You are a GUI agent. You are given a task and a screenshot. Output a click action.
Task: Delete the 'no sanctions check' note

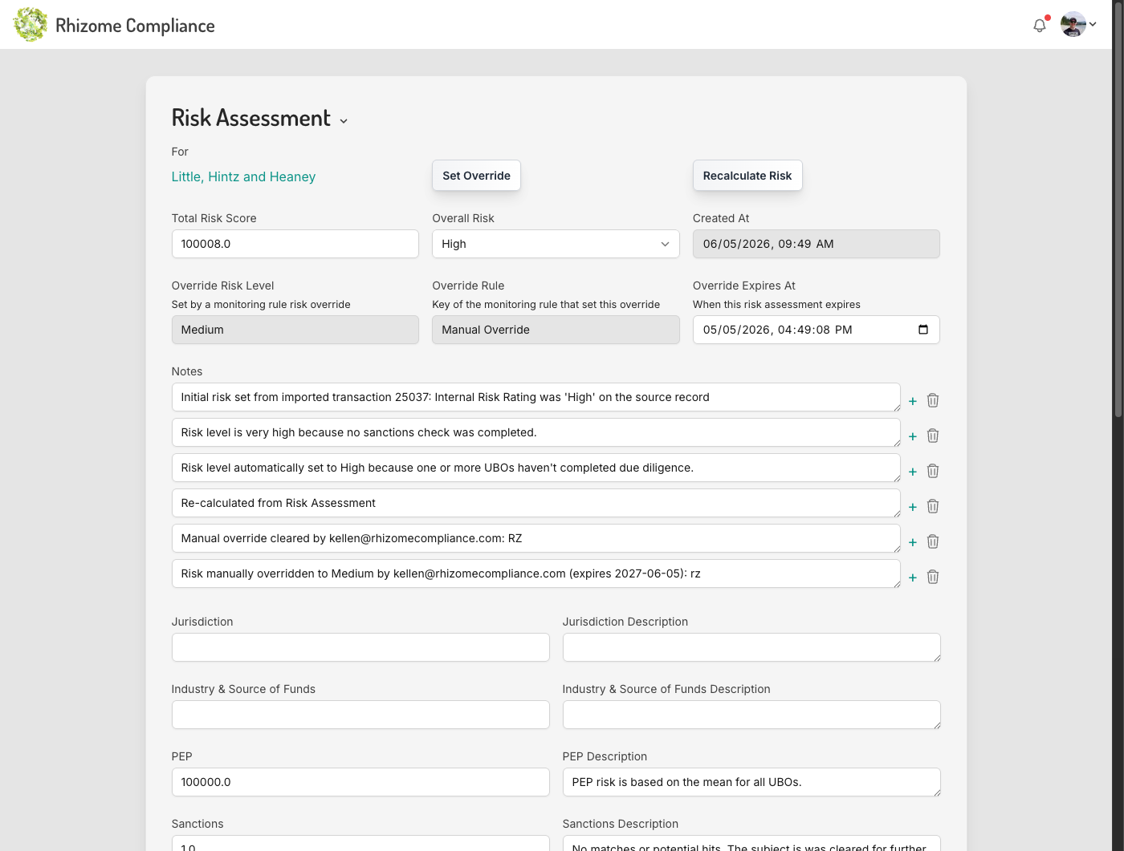(x=933, y=436)
